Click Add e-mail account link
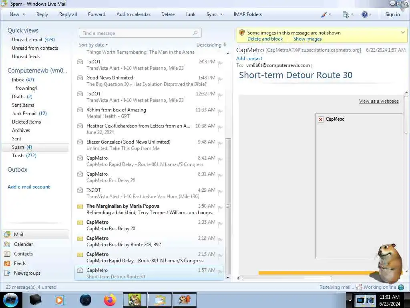Image resolution: width=410 pixels, height=308 pixels. click(29, 187)
